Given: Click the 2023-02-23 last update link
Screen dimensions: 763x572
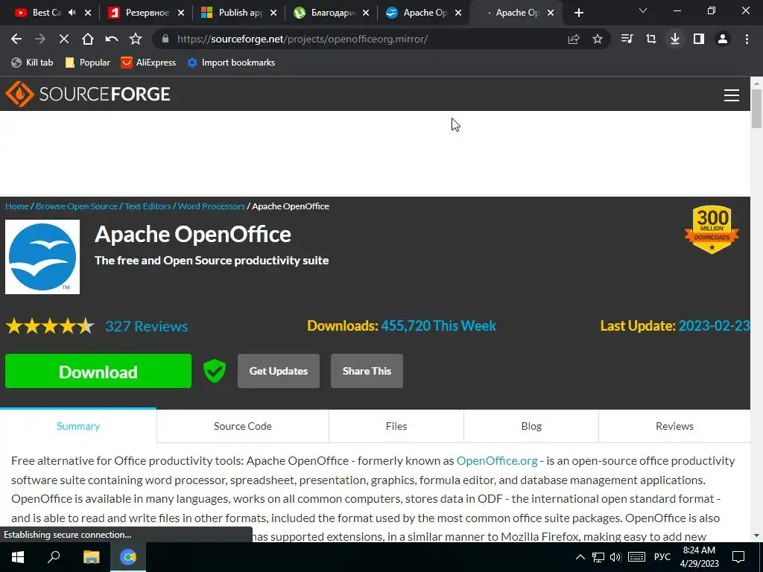Looking at the screenshot, I should coord(714,325).
